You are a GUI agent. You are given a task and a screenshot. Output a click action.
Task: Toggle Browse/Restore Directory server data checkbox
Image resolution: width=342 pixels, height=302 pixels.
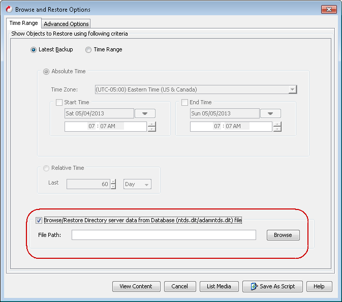(x=39, y=221)
